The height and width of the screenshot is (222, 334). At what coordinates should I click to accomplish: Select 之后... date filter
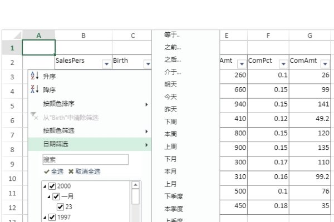point(173,59)
